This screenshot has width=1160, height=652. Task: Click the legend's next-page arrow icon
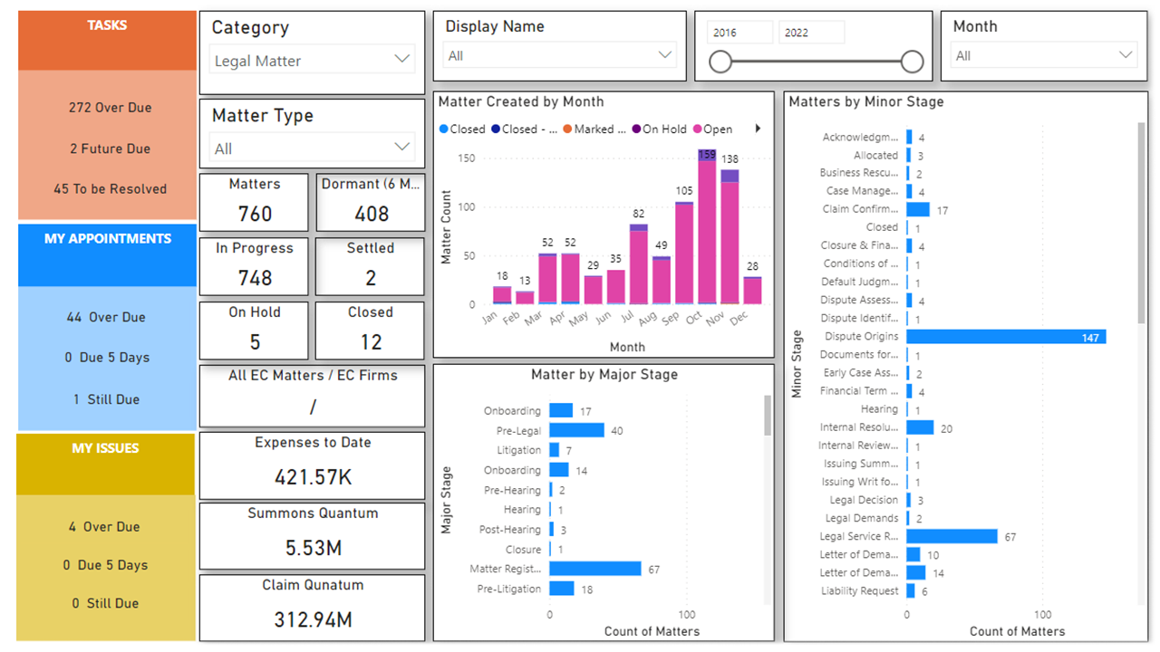(758, 129)
